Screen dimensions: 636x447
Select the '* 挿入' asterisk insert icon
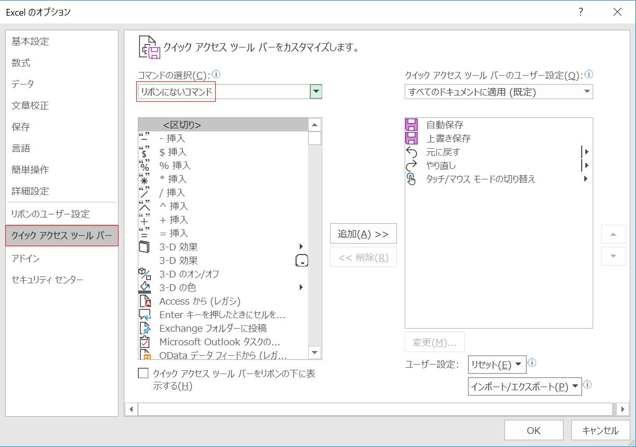pyautogui.click(x=144, y=179)
